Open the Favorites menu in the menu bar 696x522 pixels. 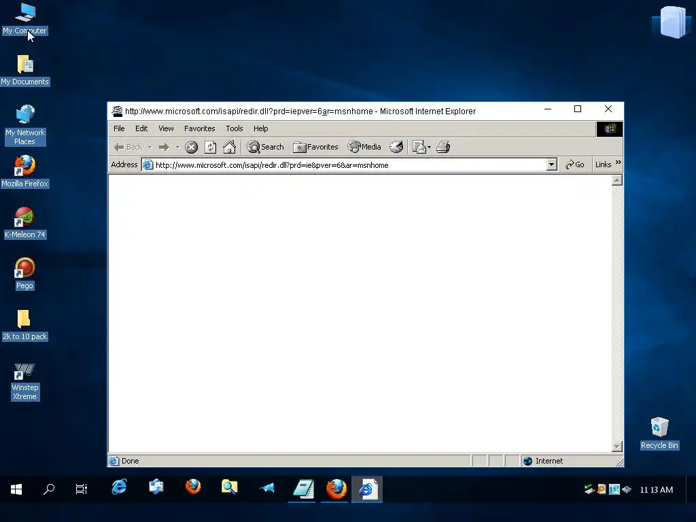point(199,128)
